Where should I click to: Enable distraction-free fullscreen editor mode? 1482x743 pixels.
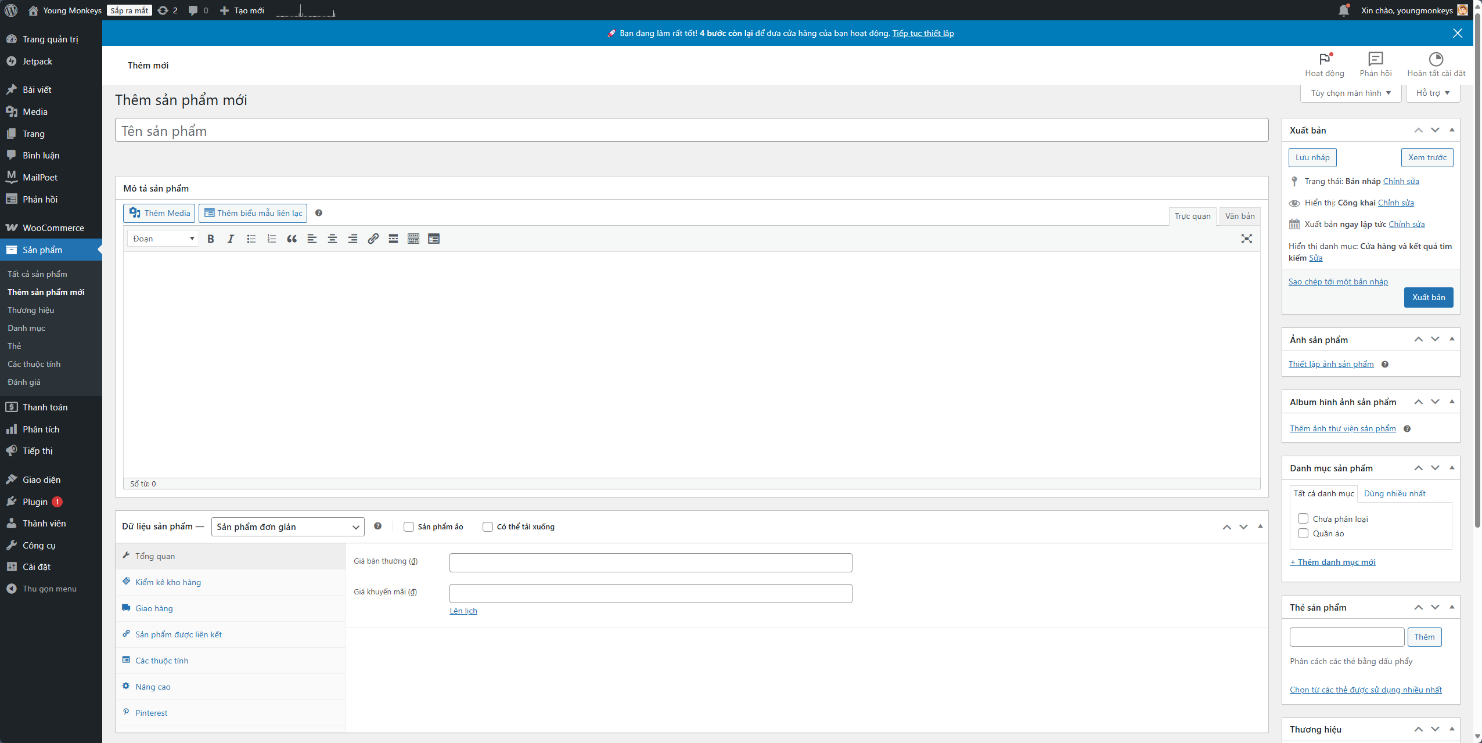tap(1246, 239)
